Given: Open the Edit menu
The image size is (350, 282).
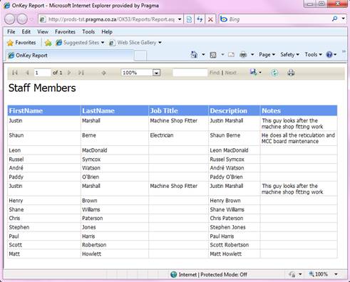Looking at the screenshot, I should point(26,32).
